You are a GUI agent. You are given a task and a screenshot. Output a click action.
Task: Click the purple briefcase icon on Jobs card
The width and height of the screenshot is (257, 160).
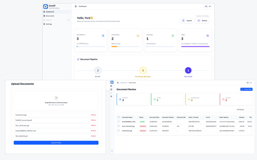[x=207, y=35]
